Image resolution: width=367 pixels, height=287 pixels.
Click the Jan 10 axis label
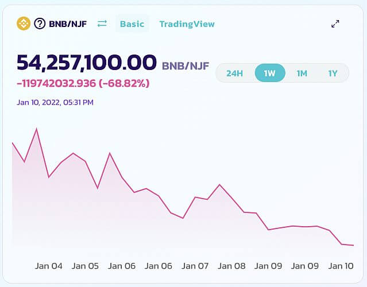pos(341,266)
